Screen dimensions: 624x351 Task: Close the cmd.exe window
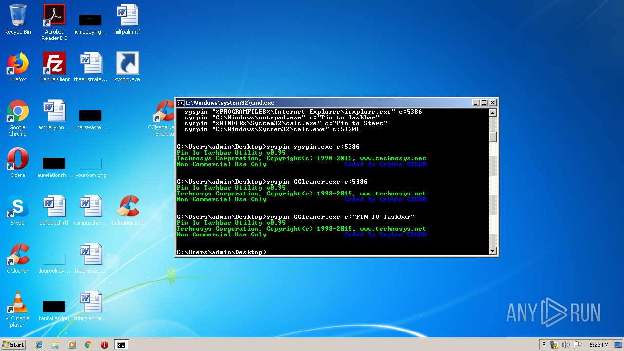click(x=492, y=103)
